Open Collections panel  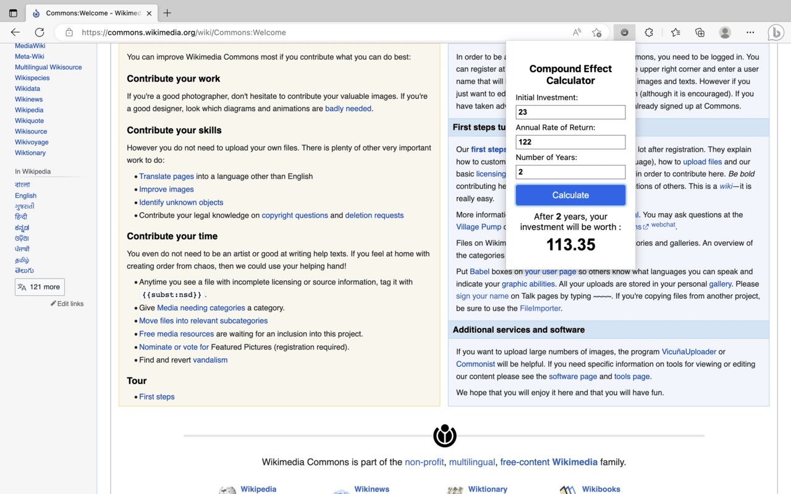(700, 32)
